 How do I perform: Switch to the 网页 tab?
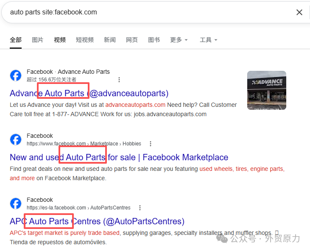131,40
